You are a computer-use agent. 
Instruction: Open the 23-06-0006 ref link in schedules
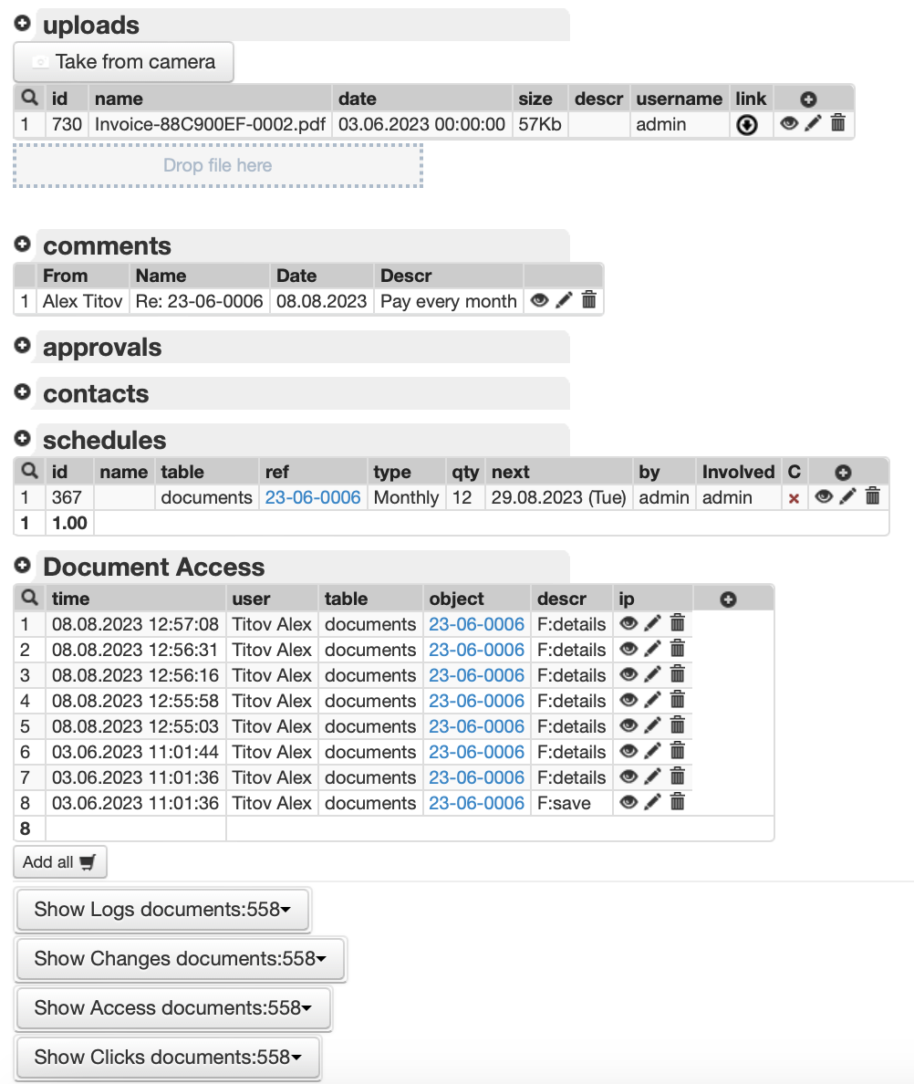coord(313,497)
